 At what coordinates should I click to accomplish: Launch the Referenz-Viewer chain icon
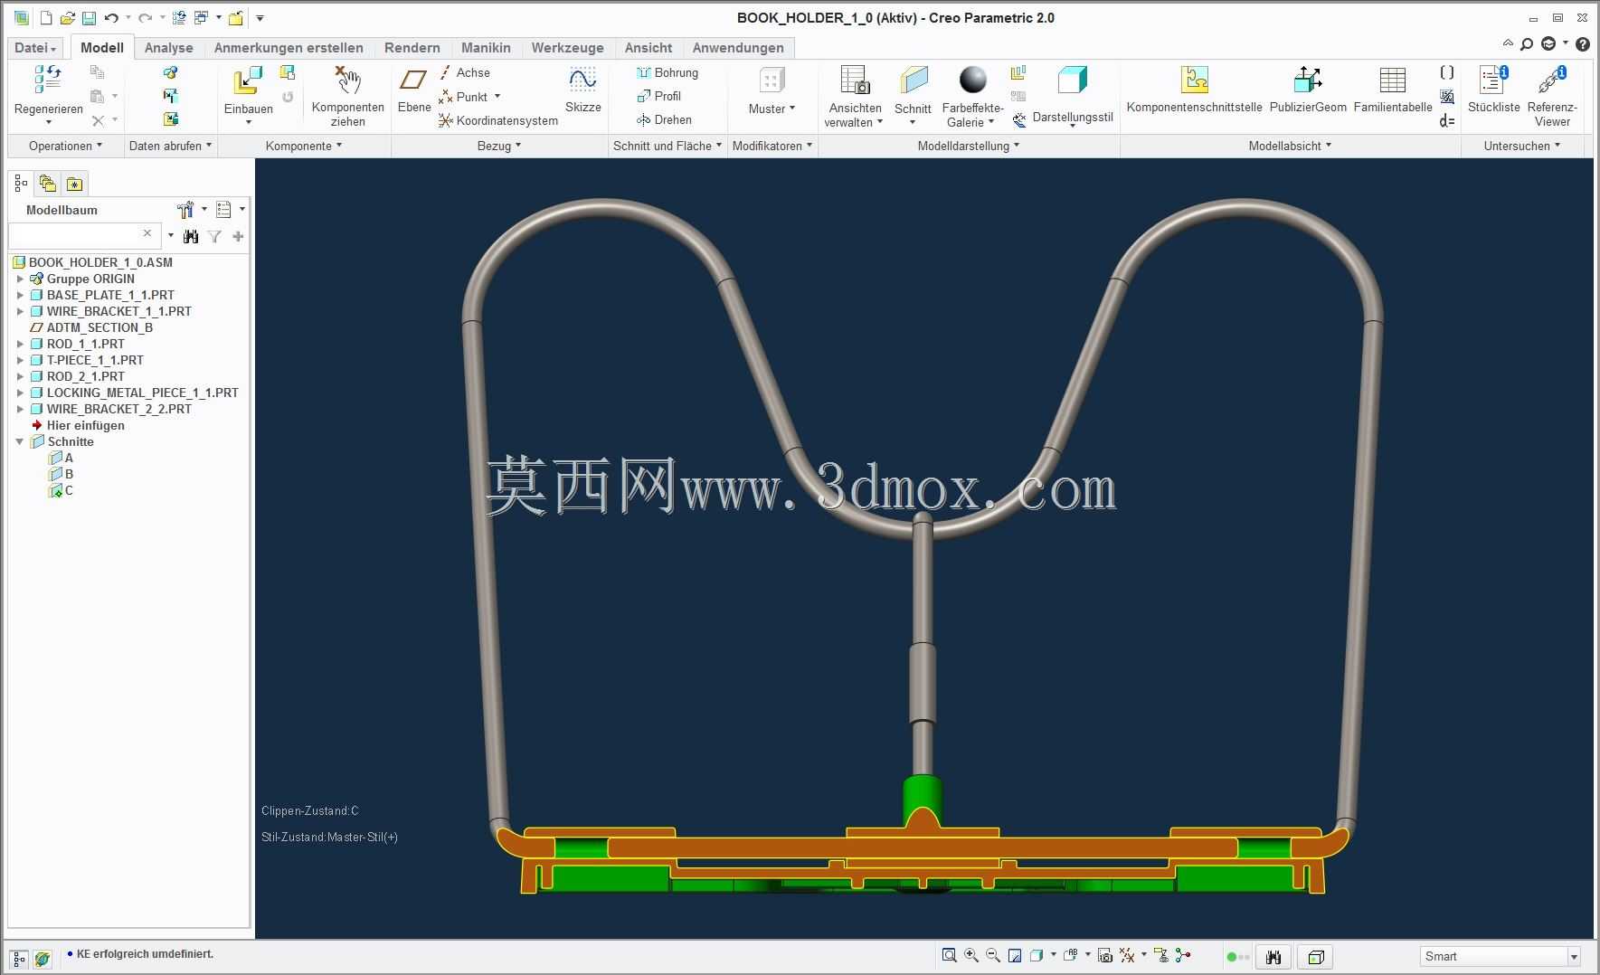click(x=1552, y=80)
